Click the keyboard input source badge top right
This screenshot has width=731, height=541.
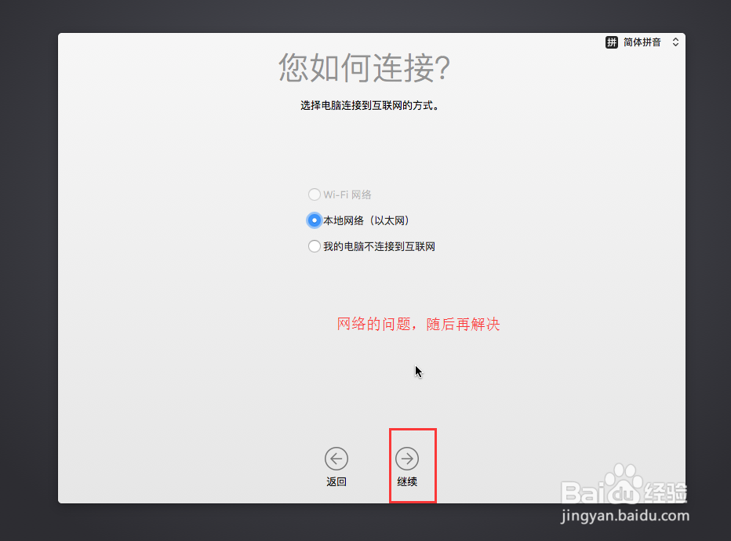pyautogui.click(x=642, y=42)
